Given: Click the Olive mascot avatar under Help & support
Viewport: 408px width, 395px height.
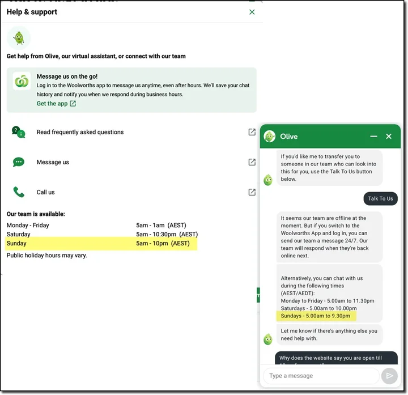Looking at the screenshot, I should [x=19, y=38].
